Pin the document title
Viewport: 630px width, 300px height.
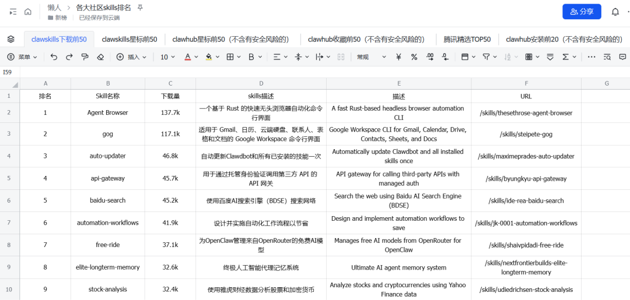point(139,8)
